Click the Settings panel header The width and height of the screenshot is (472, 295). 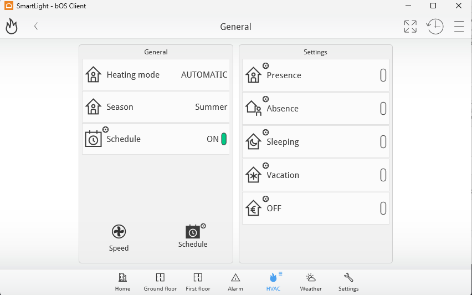(315, 52)
